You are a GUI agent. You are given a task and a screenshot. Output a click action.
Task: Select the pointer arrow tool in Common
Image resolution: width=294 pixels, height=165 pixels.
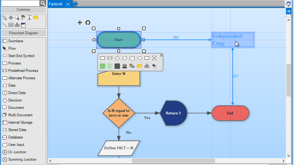tap(5, 18)
